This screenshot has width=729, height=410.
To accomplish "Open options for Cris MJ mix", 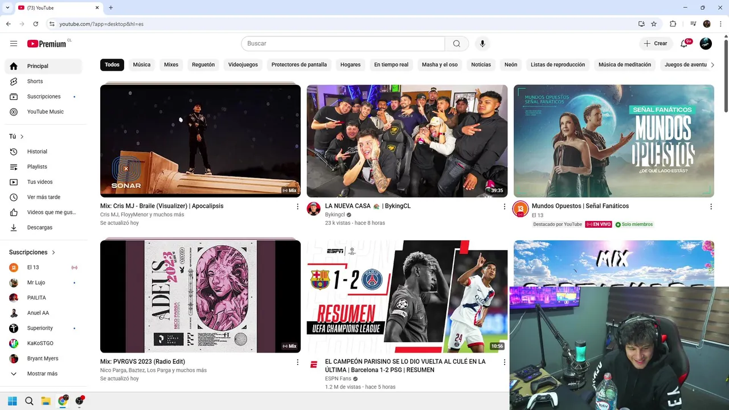I will coord(297,207).
